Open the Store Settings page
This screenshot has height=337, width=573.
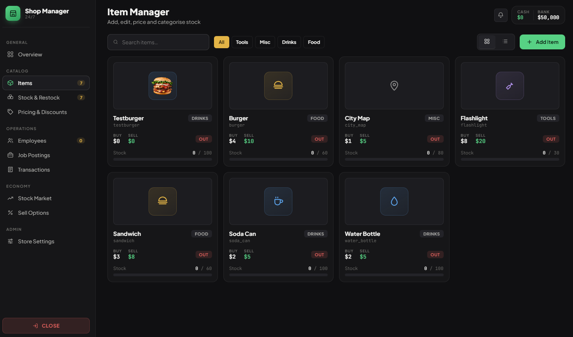click(46, 241)
